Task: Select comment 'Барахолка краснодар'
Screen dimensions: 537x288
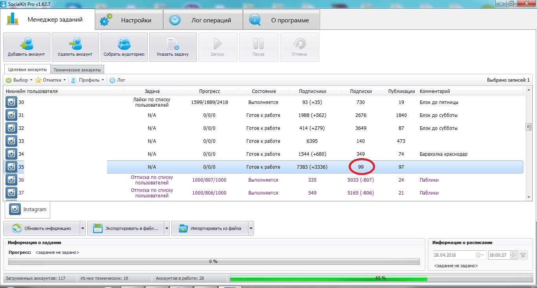Action: (443, 154)
